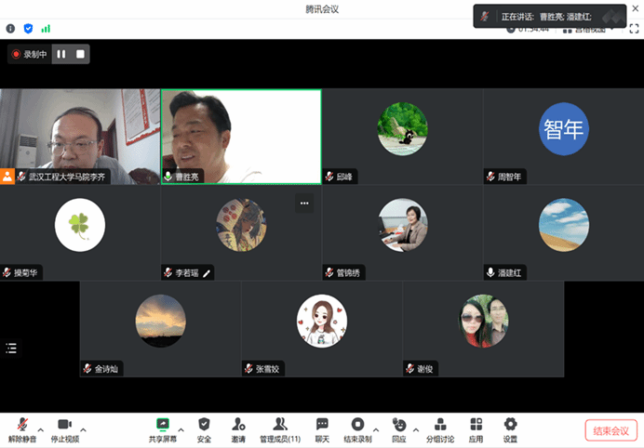
Task: Pause the ongoing recording
Action: pyautogui.click(x=61, y=54)
